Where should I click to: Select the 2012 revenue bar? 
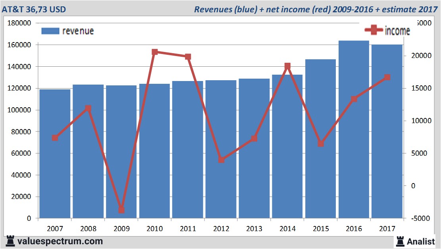(221, 149)
